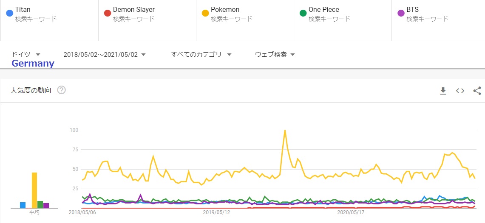The image size is (485, 223).
Task: Open the ウェブ検索 search type dropdown
Action: [275, 54]
